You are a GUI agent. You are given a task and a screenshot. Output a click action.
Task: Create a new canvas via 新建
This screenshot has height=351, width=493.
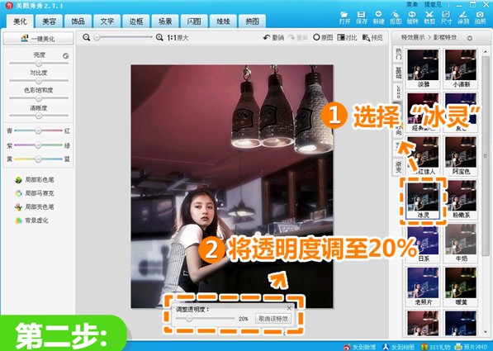[x=378, y=18]
